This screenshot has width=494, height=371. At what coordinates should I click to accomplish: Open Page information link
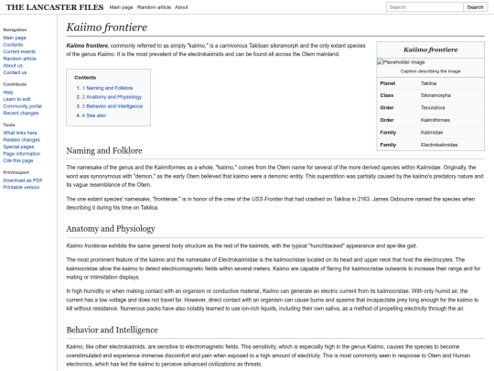[22, 154]
